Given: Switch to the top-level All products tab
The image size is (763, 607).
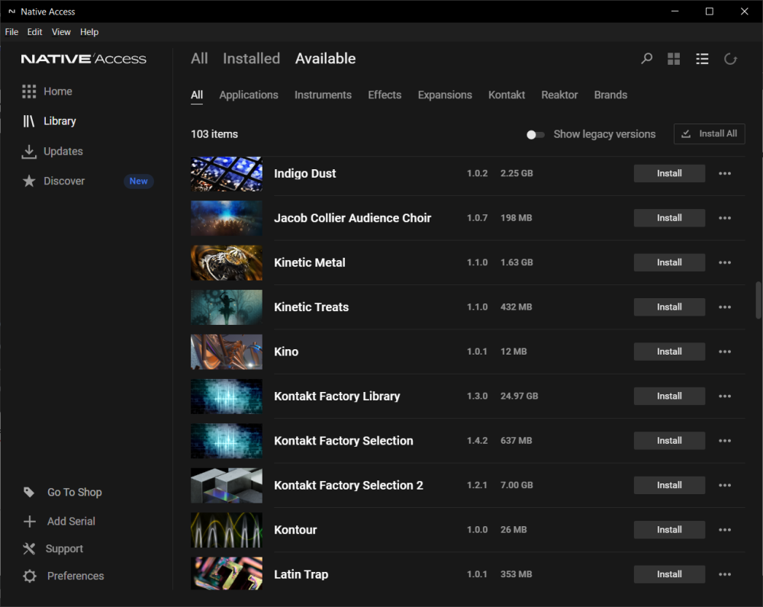Looking at the screenshot, I should click(199, 59).
